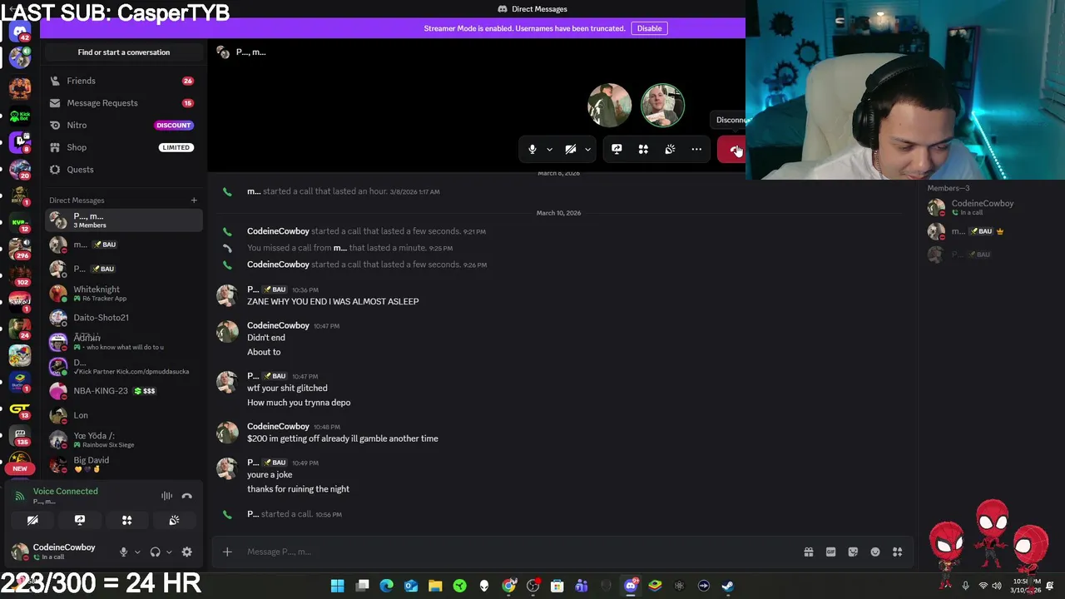
Task: Share screen from the bottom-left voice panel
Action: click(x=80, y=520)
